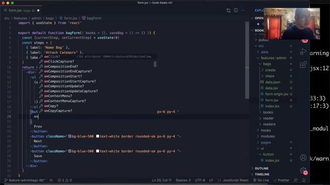Viewport: 330px width, 185px height.
Task: Click the features breadcrumb folder
Action: pyautogui.click(x=21, y=18)
